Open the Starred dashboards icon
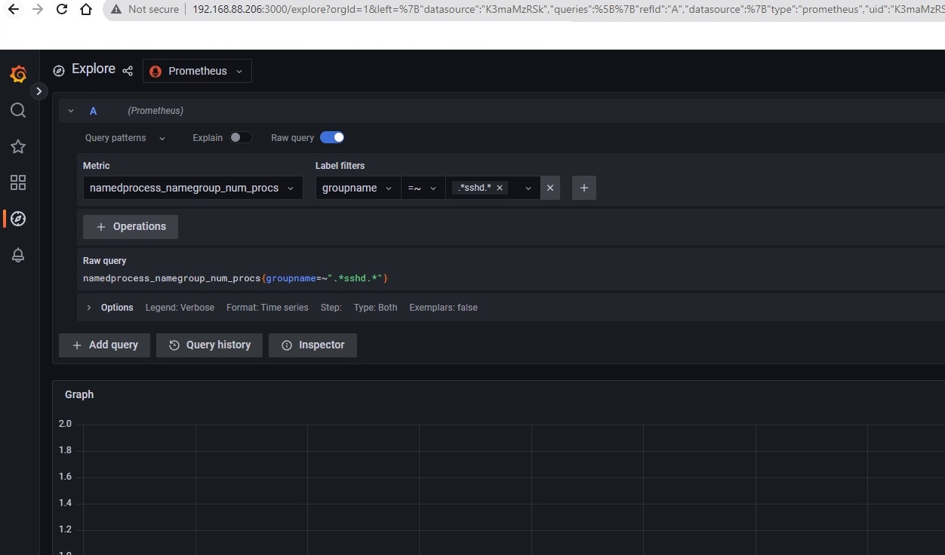The height and width of the screenshot is (555, 945). 18,146
